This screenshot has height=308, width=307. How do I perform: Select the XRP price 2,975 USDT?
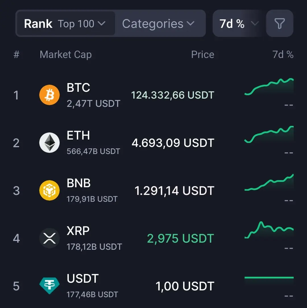(180, 238)
